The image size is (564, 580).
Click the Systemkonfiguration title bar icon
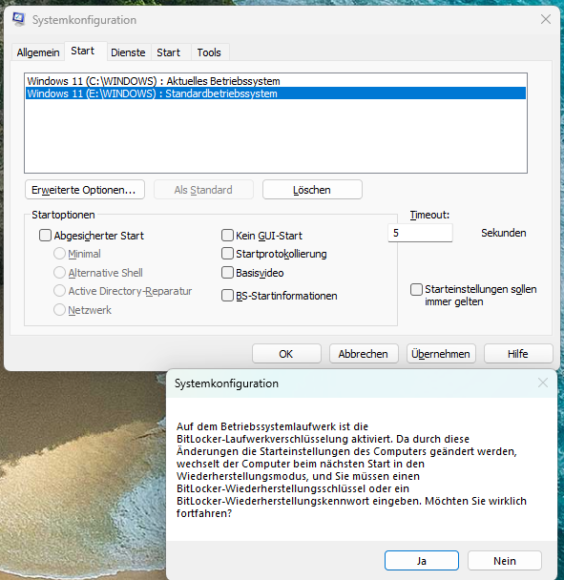pos(18,19)
